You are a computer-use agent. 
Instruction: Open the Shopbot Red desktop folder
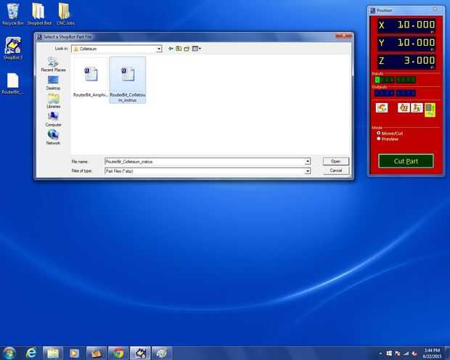[39, 15]
